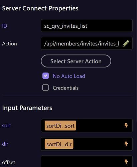Viewport: 137px width, 167px height.
Task: Click the purple ID label
Action: tap(5, 26)
